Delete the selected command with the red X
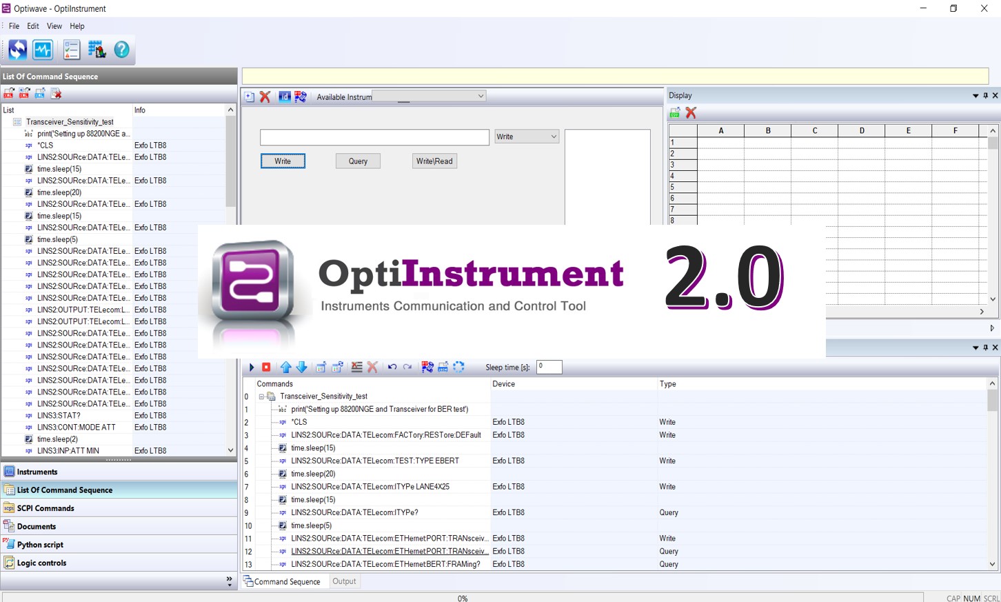This screenshot has width=1001, height=602. [x=373, y=367]
